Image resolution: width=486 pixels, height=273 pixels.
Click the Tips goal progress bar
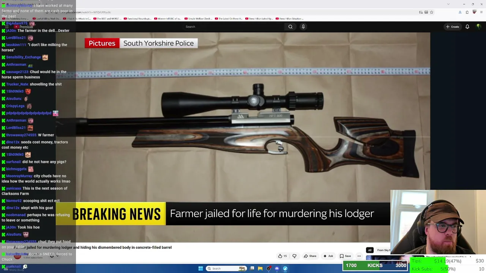[x=448, y=261]
